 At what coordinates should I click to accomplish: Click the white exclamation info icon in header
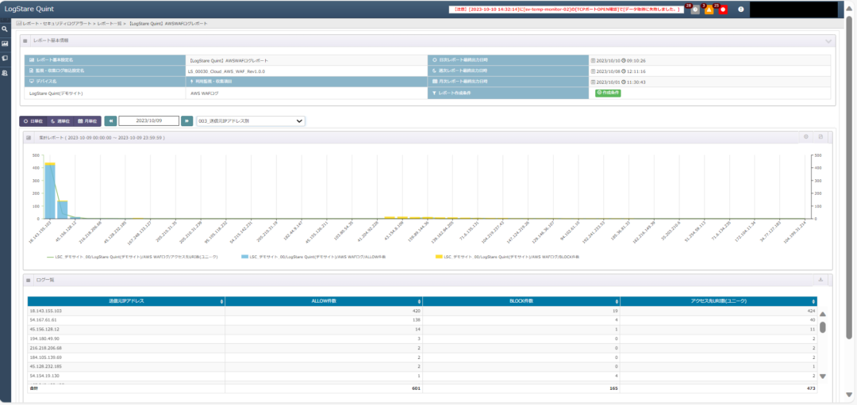[x=741, y=10]
